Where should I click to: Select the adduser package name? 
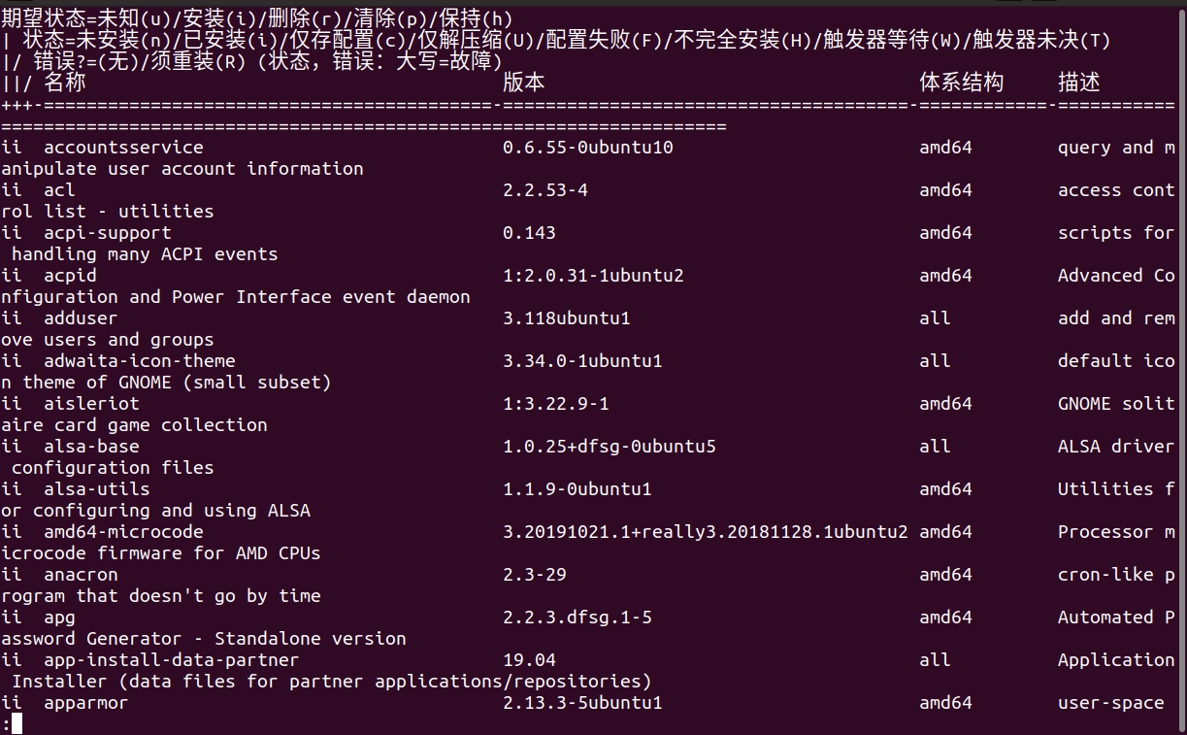81,318
